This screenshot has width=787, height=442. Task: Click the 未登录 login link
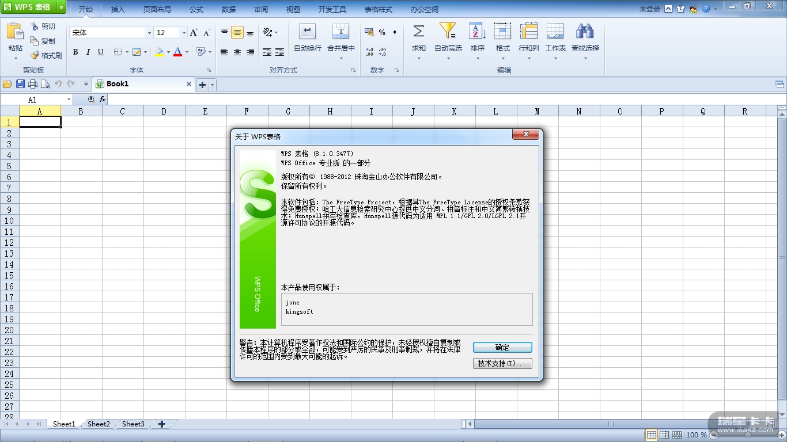pyautogui.click(x=650, y=9)
